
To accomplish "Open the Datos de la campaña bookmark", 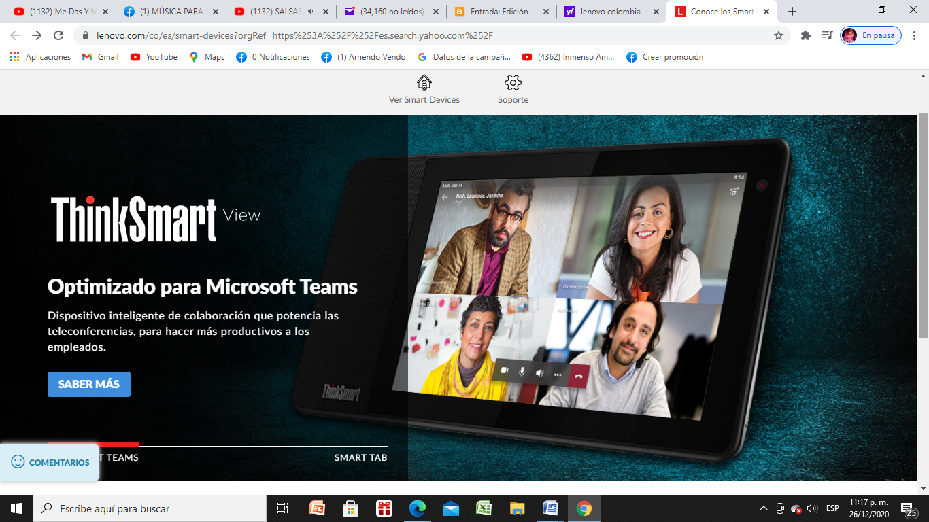I will pyautogui.click(x=464, y=57).
